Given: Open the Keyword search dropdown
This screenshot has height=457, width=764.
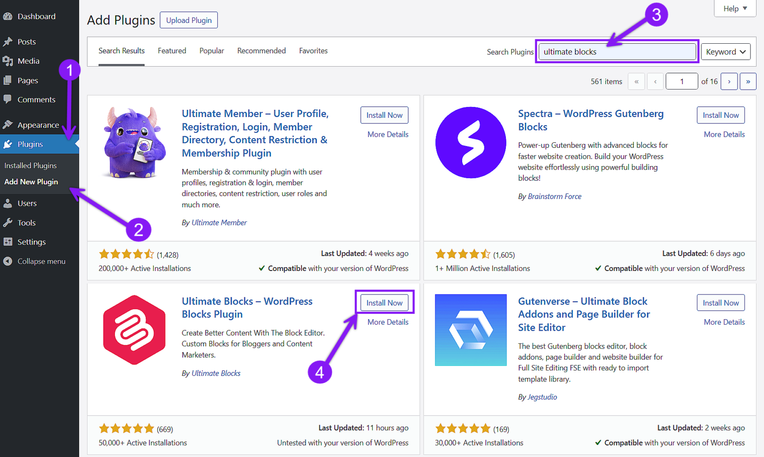Looking at the screenshot, I should 725,51.
